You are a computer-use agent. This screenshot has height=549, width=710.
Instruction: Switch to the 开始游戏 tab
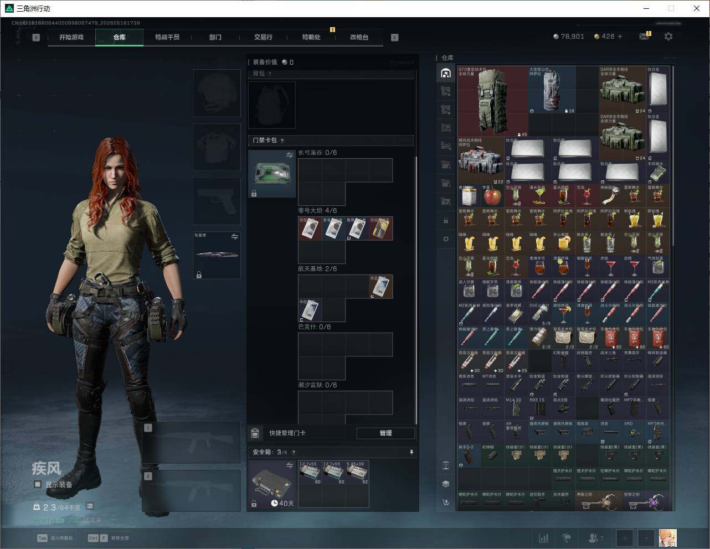coord(71,37)
